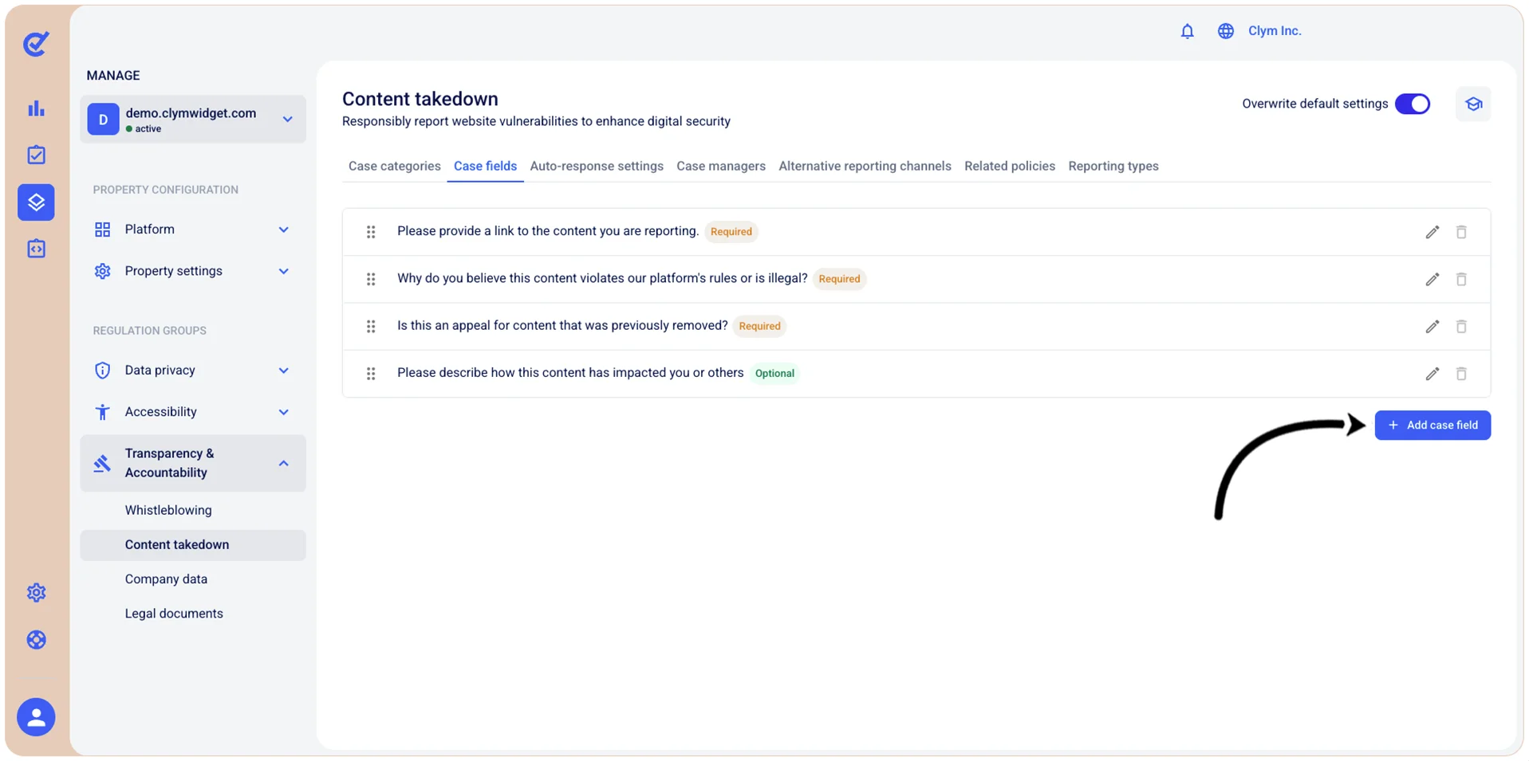Edit the 'link to the content' field
The height and width of the screenshot is (761, 1529).
click(1432, 232)
